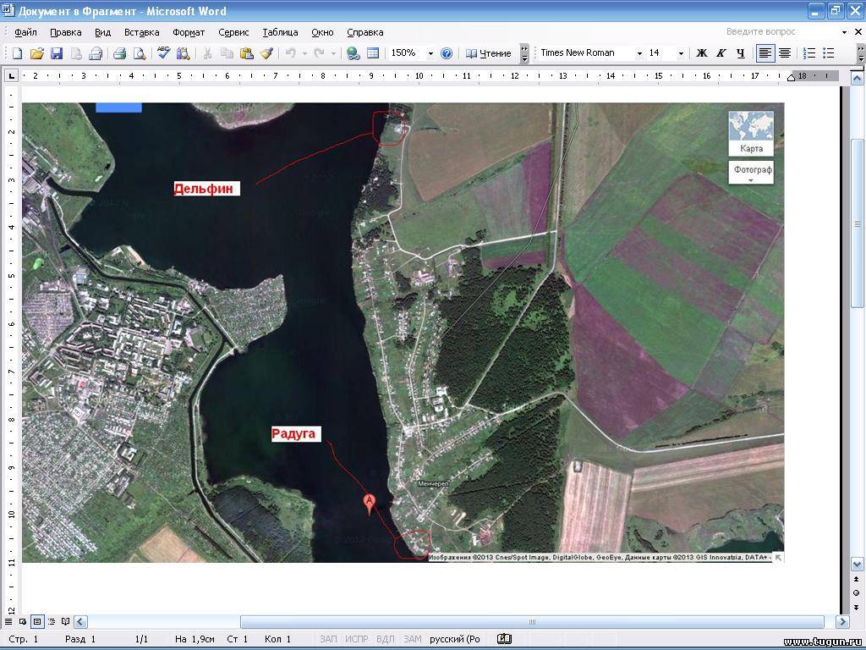
Task: Toggle print layout view button
Action: 37,622
